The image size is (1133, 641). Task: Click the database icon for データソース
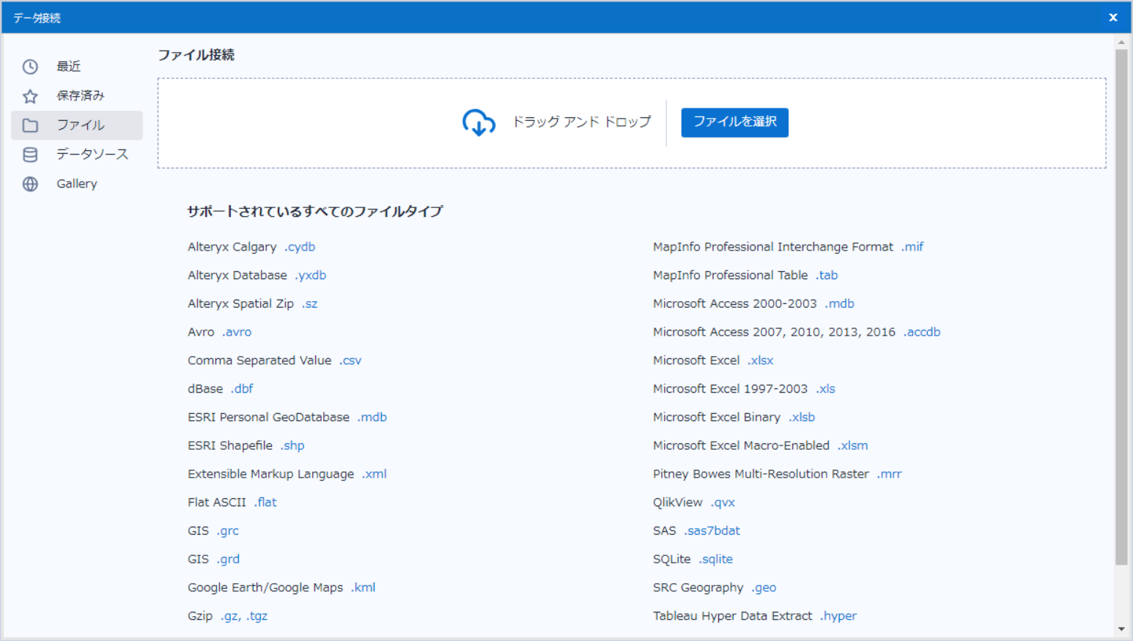tap(30, 155)
